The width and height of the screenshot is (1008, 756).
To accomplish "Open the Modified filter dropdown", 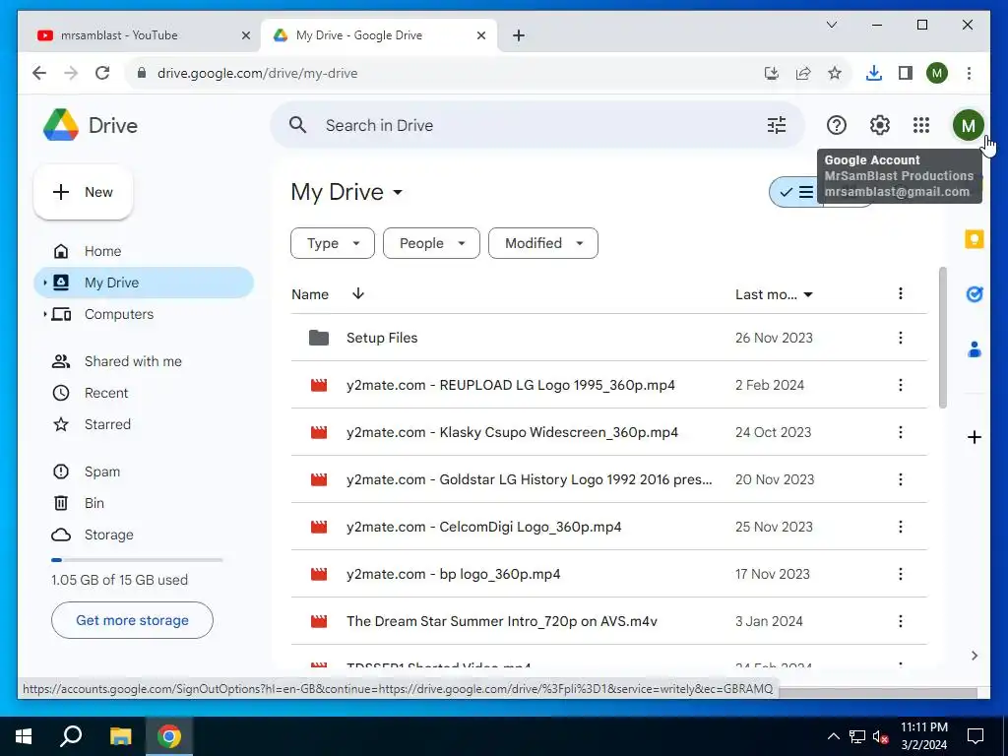I will coord(543,243).
